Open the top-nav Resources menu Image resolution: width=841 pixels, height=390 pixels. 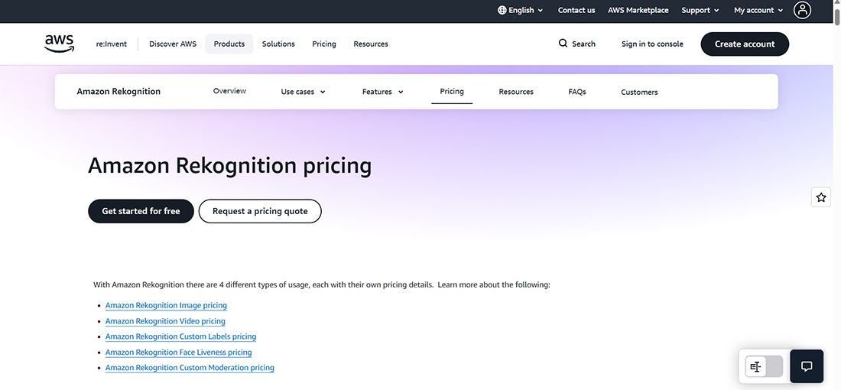coord(371,44)
